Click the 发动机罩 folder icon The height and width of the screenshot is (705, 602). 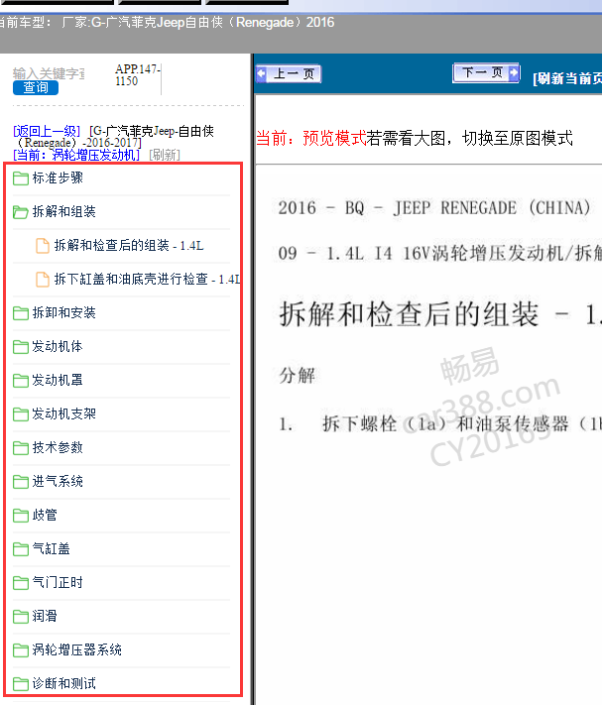[x=20, y=381]
